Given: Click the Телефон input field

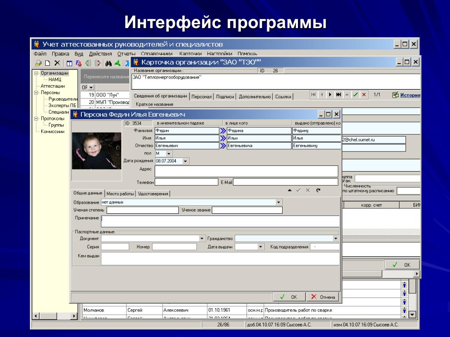Looking at the screenshot, I should (186, 182).
